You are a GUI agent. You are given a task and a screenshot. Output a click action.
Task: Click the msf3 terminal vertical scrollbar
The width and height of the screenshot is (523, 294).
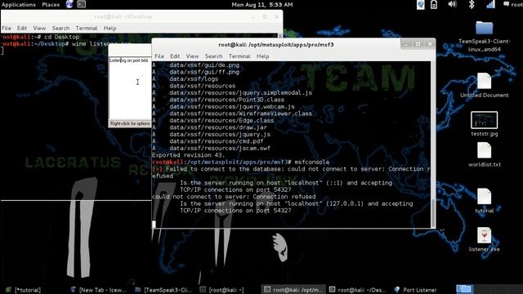pyautogui.click(x=433, y=213)
